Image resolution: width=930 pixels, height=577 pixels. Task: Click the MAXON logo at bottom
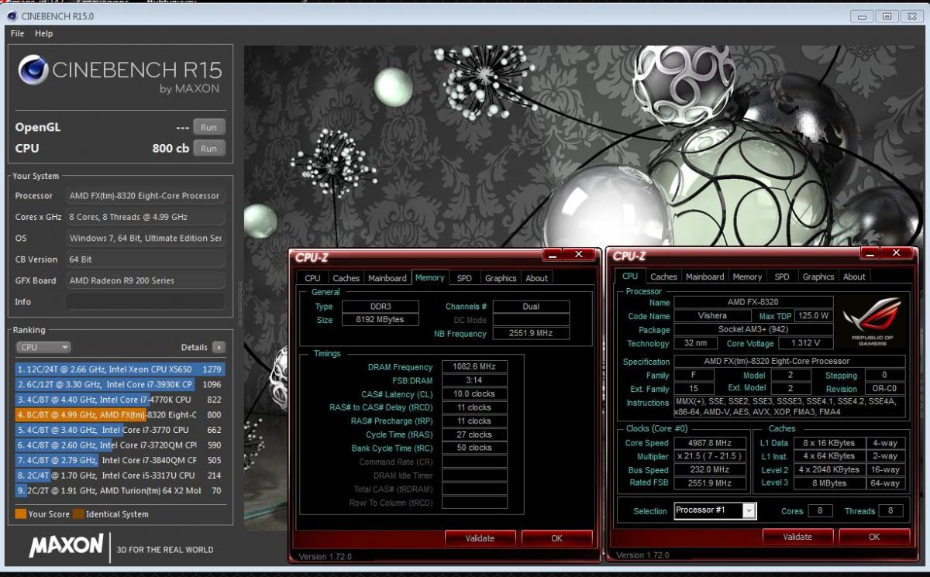(x=66, y=546)
